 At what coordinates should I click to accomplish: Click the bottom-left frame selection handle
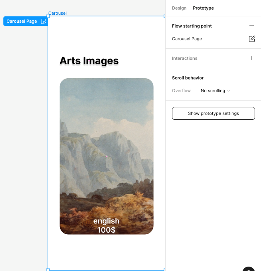48,270
